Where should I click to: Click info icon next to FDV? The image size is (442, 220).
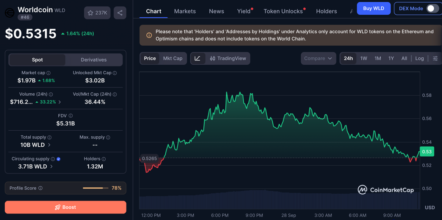[71, 116]
